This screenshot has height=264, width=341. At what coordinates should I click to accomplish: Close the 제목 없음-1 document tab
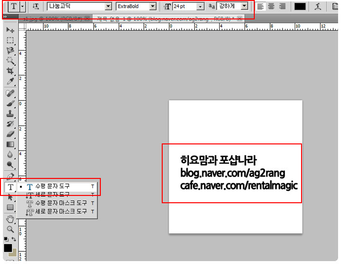pyautogui.click(x=239, y=19)
